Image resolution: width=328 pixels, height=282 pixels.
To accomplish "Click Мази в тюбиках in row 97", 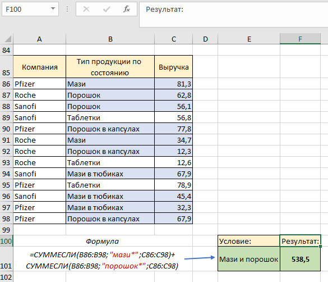I will pyautogui.click(x=110, y=207).
